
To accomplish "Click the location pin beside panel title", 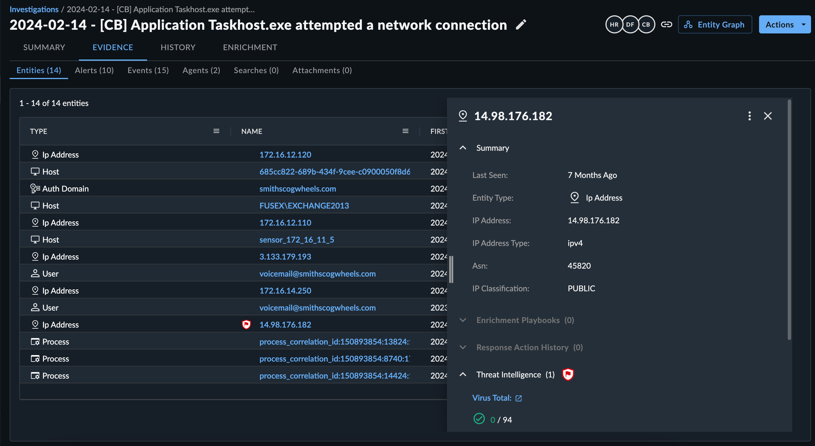I will coord(463,116).
